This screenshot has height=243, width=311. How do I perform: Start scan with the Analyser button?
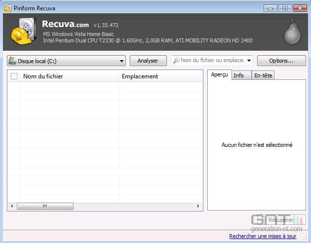148,61
